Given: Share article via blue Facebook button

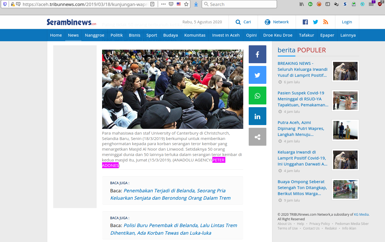Looking at the screenshot, I should click(x=257, y=54).
